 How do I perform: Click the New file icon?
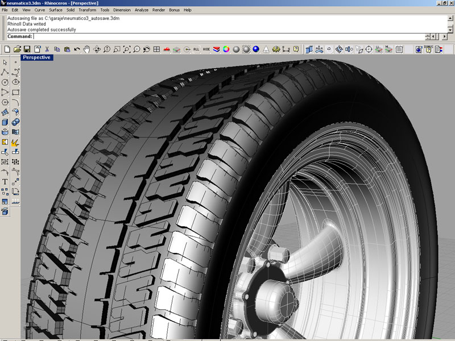(7, 49)
